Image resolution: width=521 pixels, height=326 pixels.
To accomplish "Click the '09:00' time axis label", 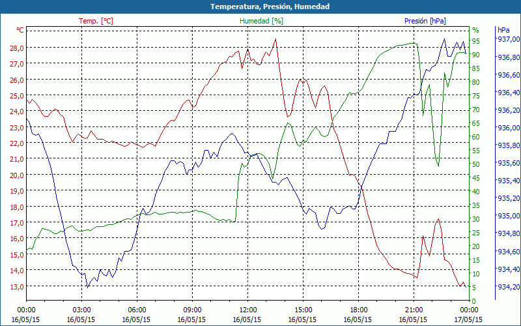I will 192,311.
